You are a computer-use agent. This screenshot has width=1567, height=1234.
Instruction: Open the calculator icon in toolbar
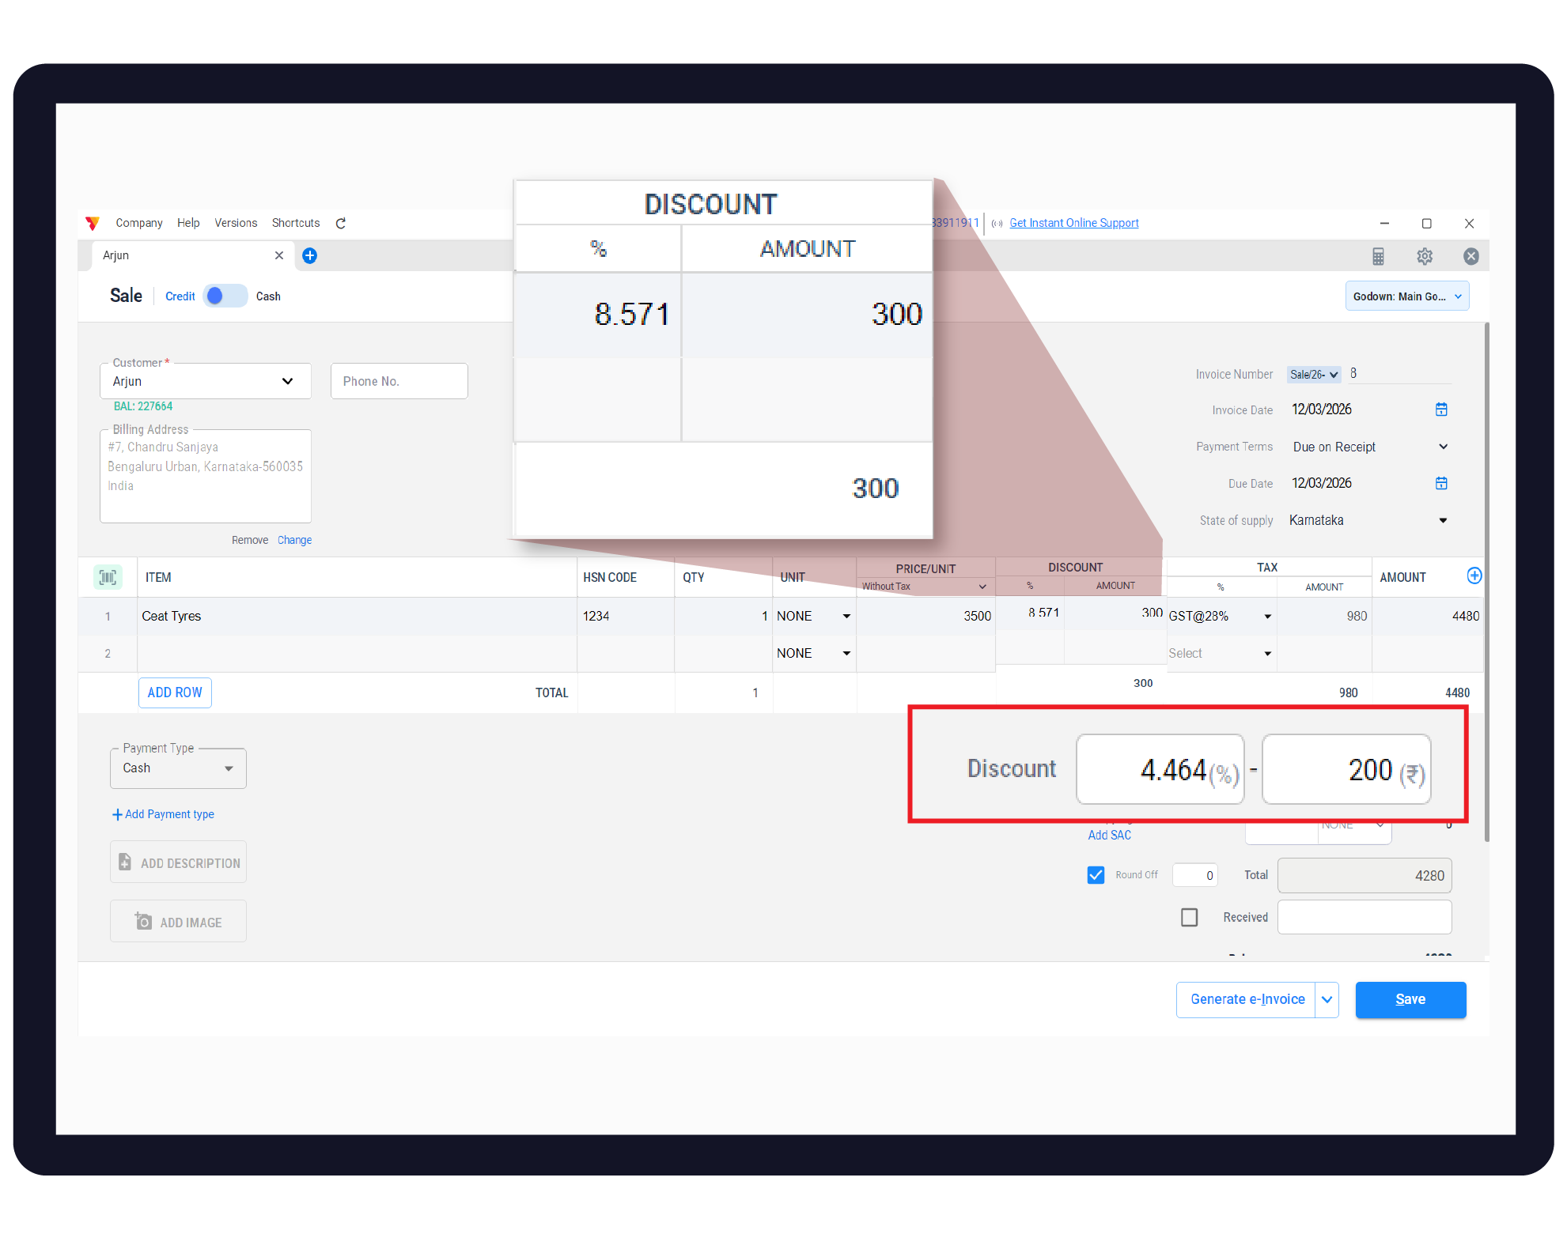tap(1378, 256)
